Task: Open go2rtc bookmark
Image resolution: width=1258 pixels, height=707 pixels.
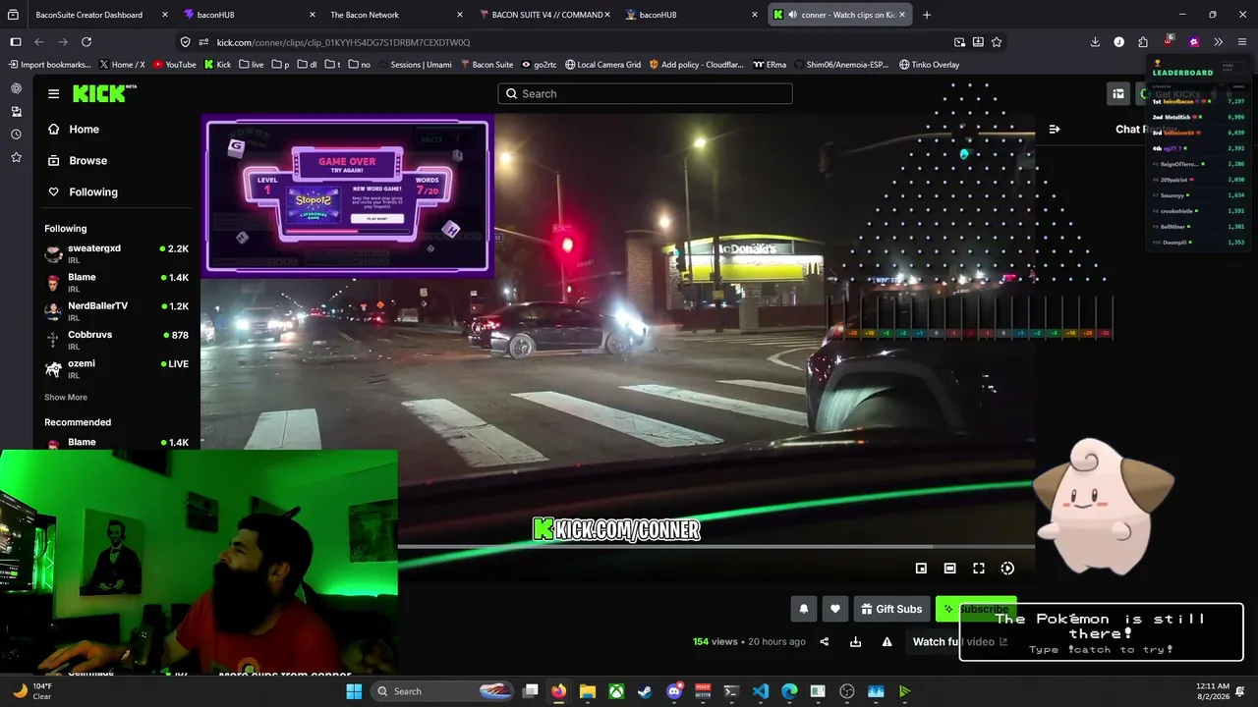Action: coord(539,65)
